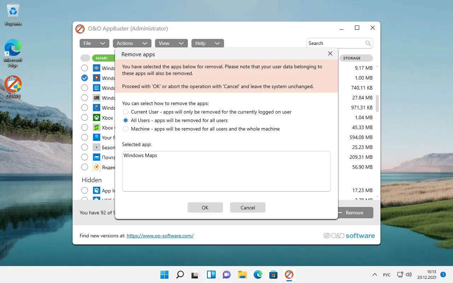Click Cancel in the Remove apps dialog
Image resolution: width=453 pixels, height=283 pixels.
248,208
